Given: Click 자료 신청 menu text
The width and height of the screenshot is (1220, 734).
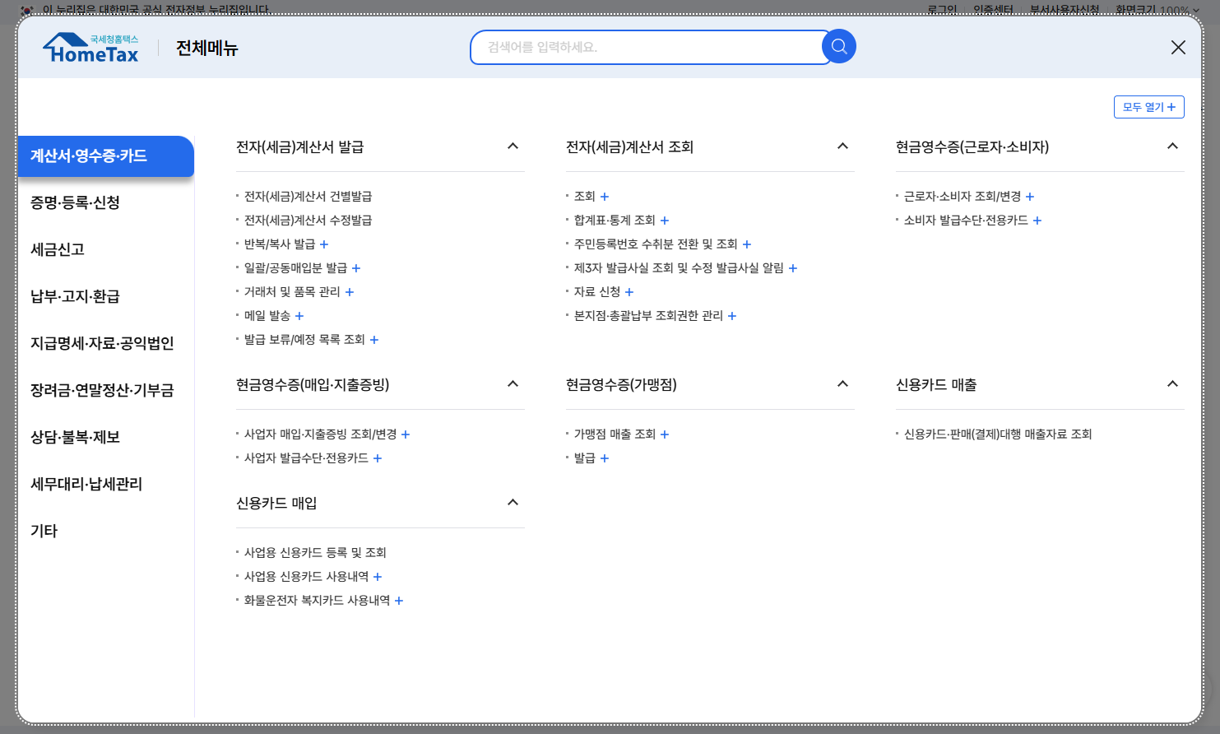Looking at the screenshot, I should tap(597, 292).
